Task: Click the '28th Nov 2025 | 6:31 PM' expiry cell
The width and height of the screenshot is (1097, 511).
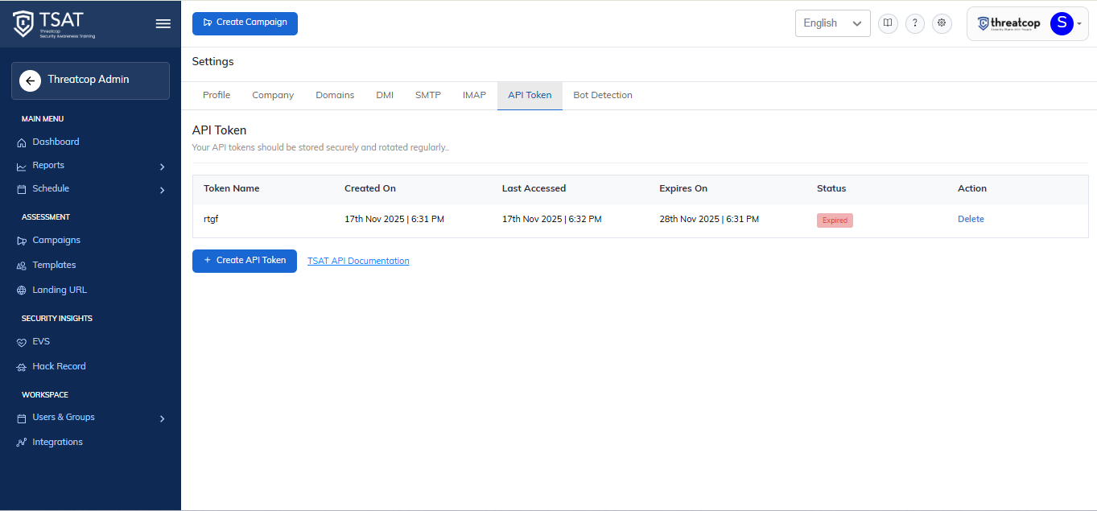Action: tap(709, 219)
